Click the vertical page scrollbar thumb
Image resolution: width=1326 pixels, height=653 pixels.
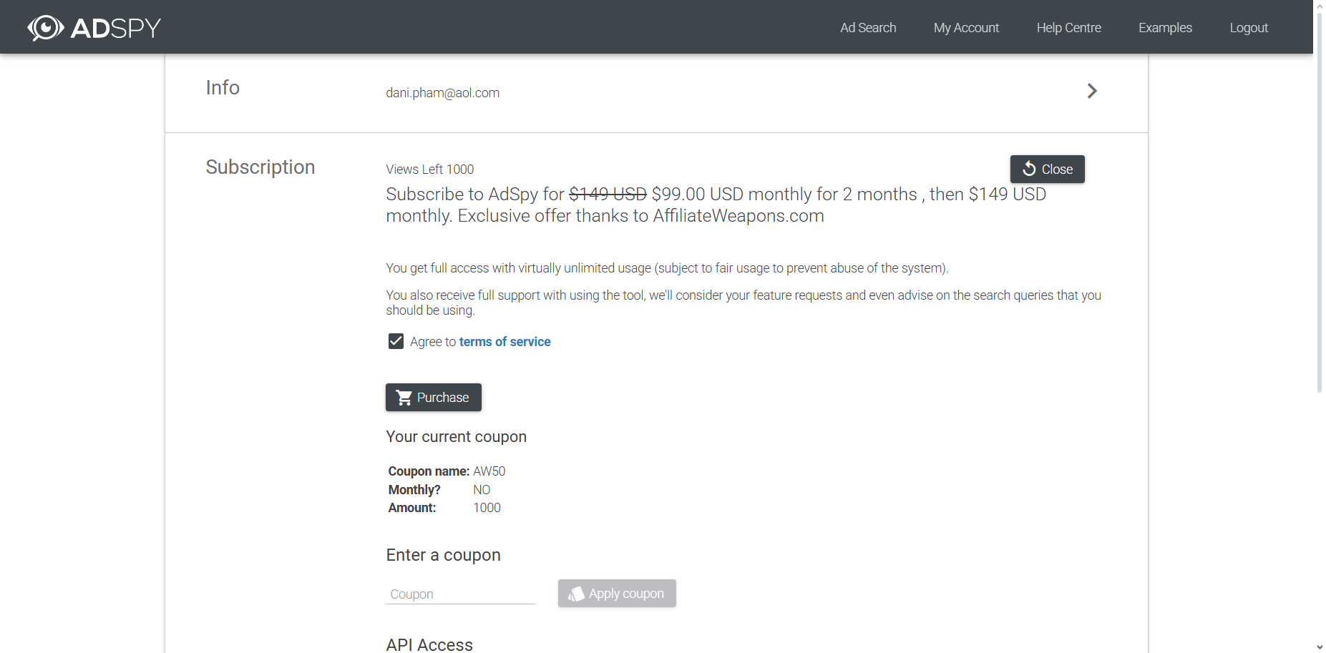pos(1319,200)
